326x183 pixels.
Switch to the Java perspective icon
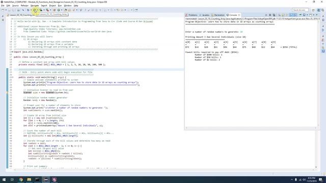(x=319, y=10)
